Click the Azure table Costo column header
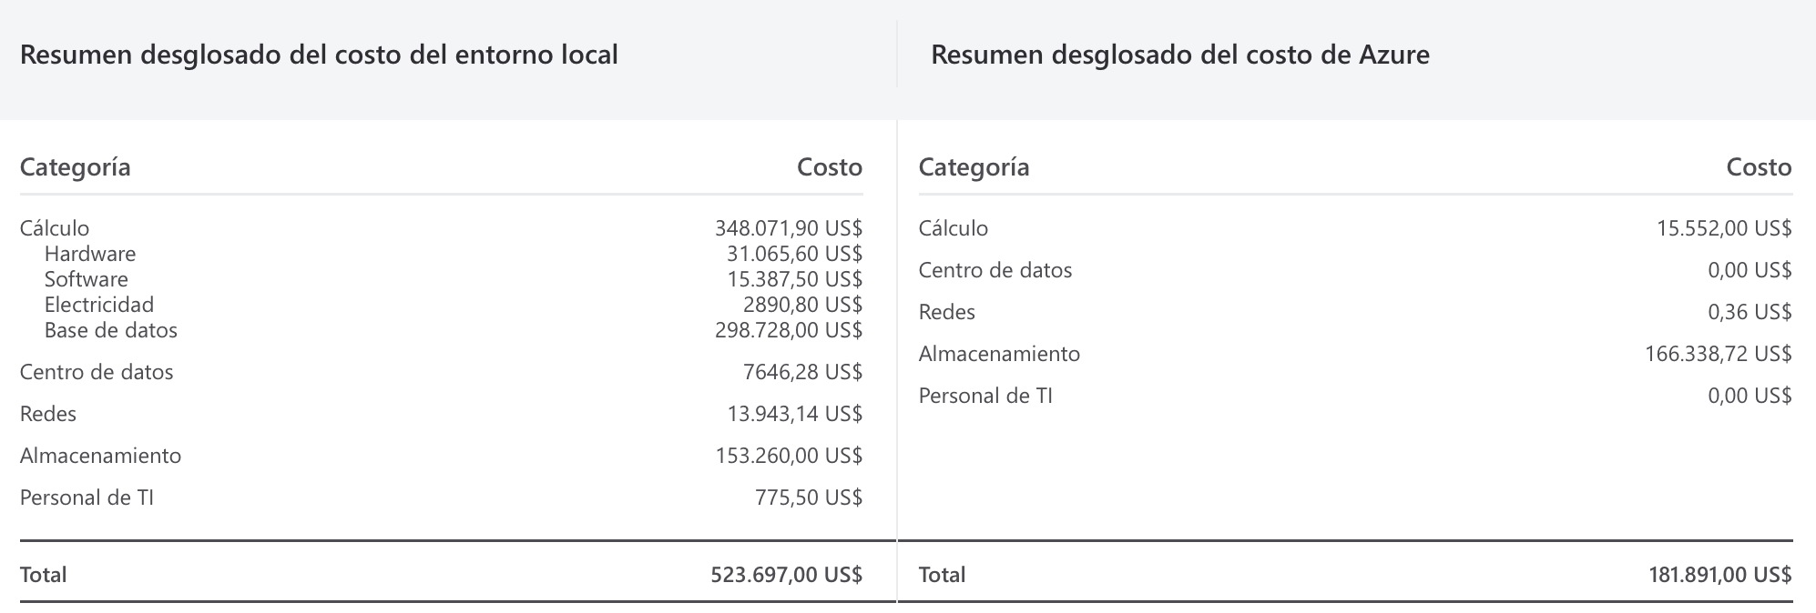 click(x=1760, y=167)
